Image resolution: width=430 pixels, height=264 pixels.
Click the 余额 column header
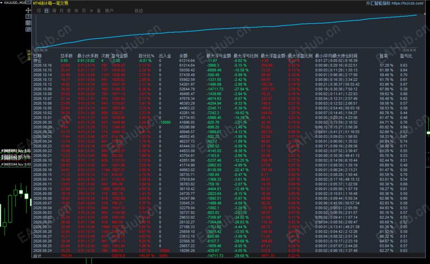tap(183, 56)
